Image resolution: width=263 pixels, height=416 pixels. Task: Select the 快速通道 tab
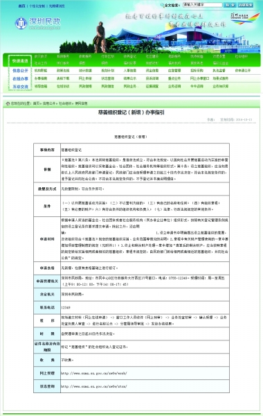pyautogui.click(x=20, y=61)
